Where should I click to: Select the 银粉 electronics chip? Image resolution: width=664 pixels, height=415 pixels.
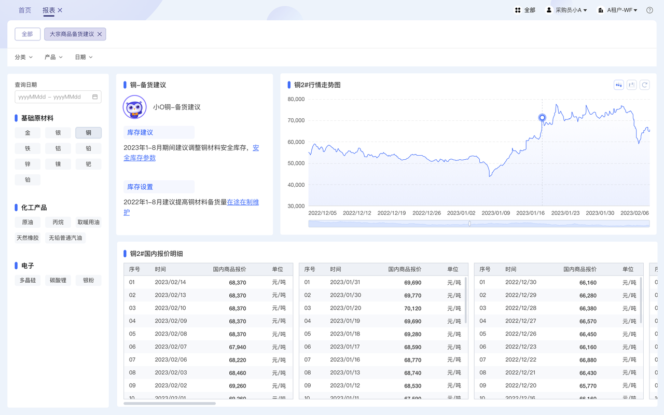pos(89,280)
